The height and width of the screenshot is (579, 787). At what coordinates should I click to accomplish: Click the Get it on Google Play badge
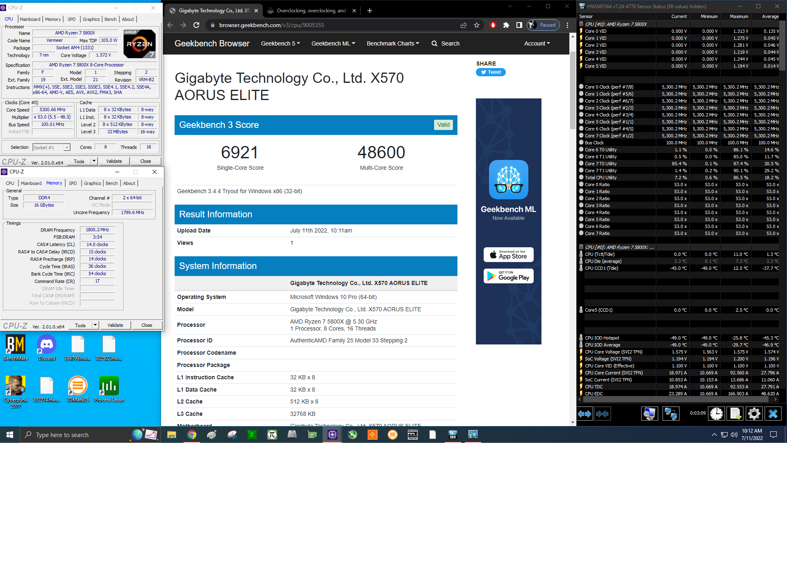click(509, 276)
